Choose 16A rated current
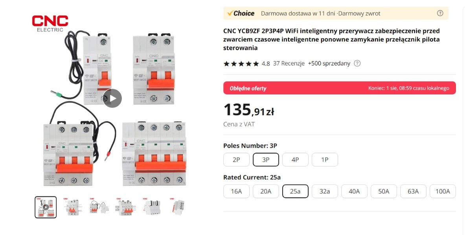Screen dimensions: 465x235 point(236,191)
